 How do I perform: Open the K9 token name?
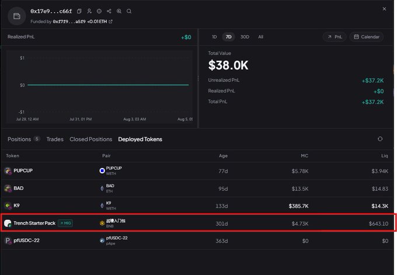click(16, 205)
